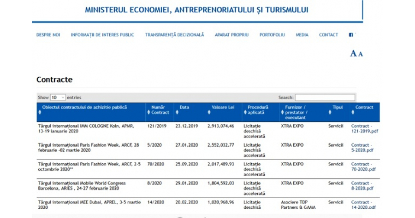Download Contract 14-2020.pdf link
The width and height of the screenshot is (415, 218).
pos(363,205)
